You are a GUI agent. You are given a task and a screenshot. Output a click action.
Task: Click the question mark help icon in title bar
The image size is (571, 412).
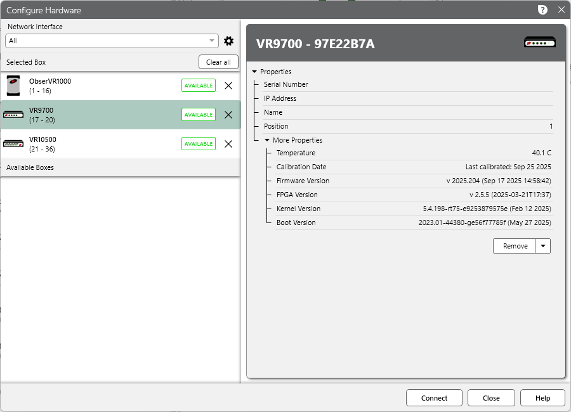tap(542, 10)
